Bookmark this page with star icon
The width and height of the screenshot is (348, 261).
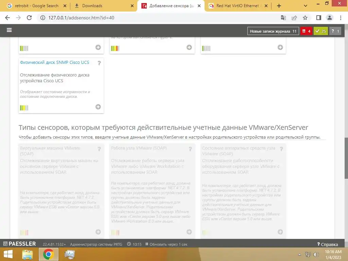pyautogui.click(x=305, y=18)
